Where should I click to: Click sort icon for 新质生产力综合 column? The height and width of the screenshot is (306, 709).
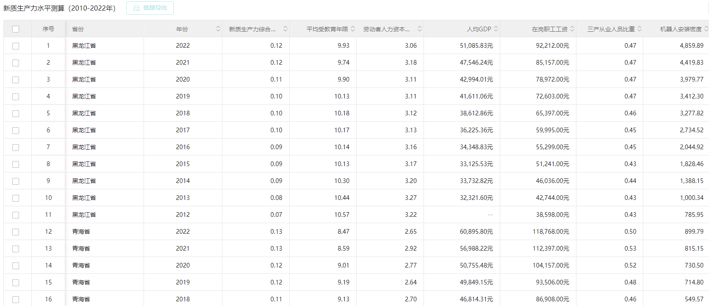(285, 29)
